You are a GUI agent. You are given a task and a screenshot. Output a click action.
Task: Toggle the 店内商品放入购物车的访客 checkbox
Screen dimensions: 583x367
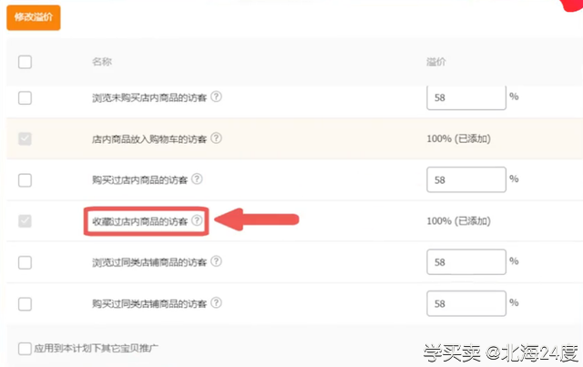[x=25, y=139]
